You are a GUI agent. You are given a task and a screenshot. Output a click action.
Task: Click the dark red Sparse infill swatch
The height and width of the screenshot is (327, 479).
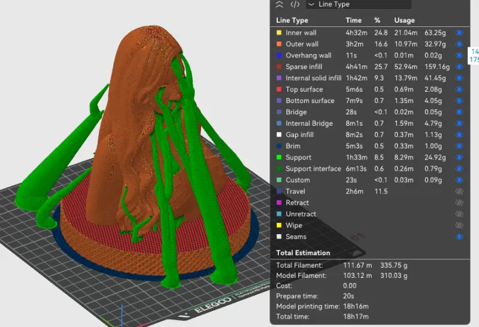pos(279,66)
